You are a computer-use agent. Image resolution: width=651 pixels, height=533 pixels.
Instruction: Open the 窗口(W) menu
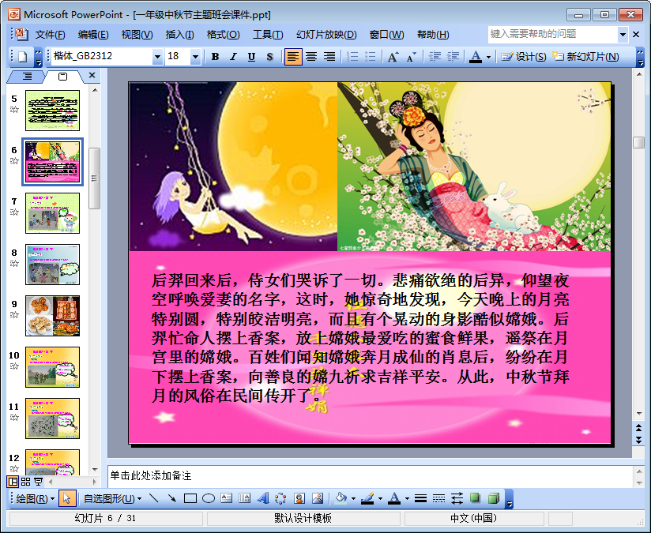pyautogui.click(x=386, y=35)
